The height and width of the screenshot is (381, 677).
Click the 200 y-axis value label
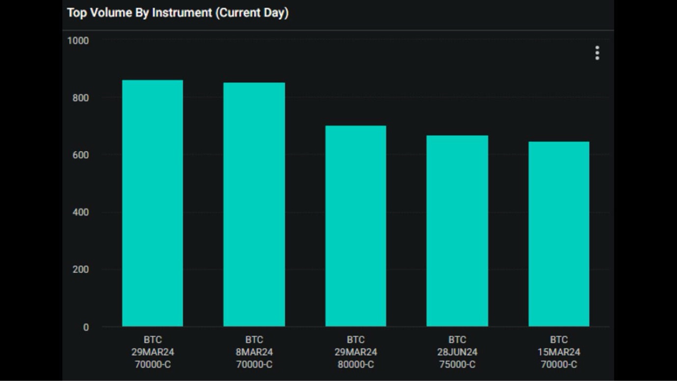(80, 270)
